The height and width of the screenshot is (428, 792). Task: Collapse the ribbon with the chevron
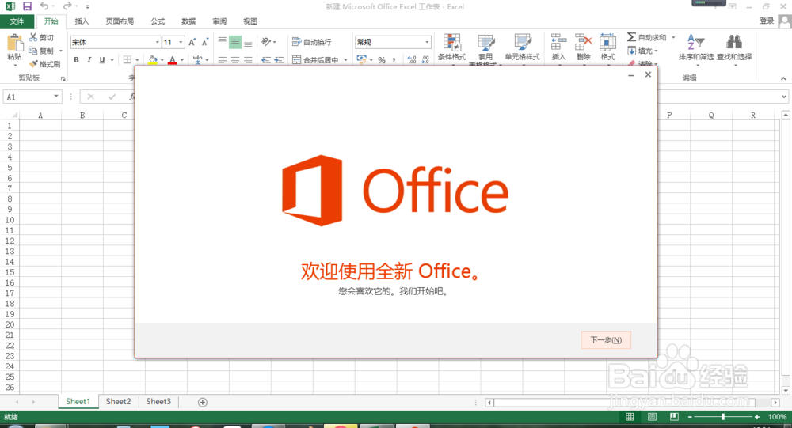[783, 79]
